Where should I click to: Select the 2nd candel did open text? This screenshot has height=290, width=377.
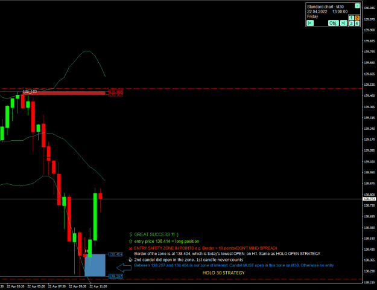click(189, 260)
